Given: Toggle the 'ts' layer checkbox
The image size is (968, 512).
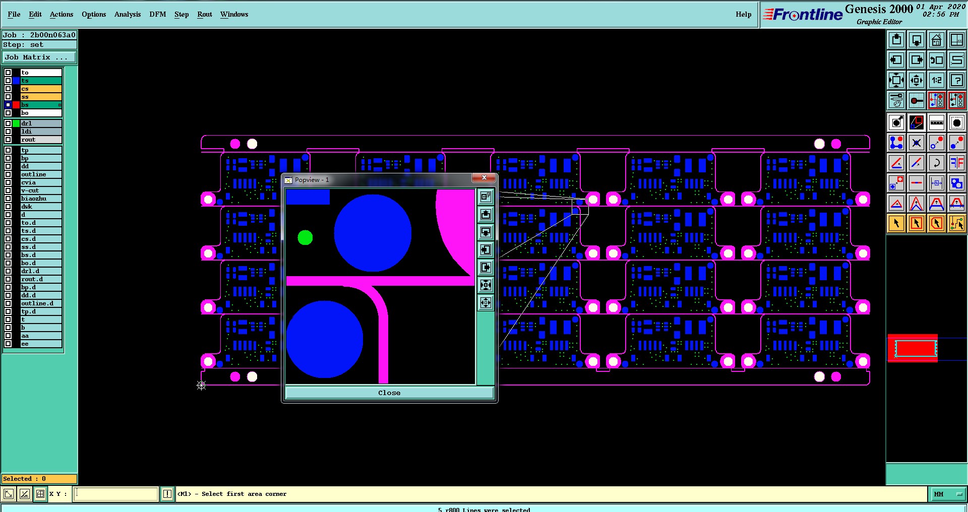Looking at the screenshot, I should pyautogui.click(x=8, y=81).
